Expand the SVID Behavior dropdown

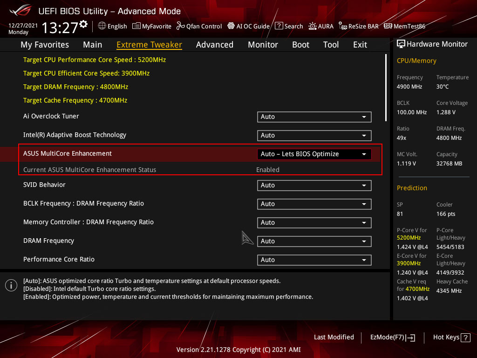(314, 186)
